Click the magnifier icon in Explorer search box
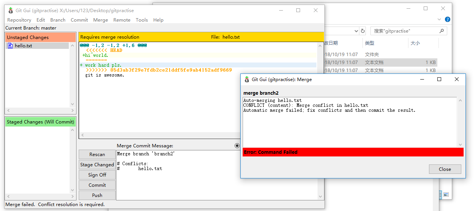This screenshot has height=211, width=475. pyautogui.click(x=442, y=31)
